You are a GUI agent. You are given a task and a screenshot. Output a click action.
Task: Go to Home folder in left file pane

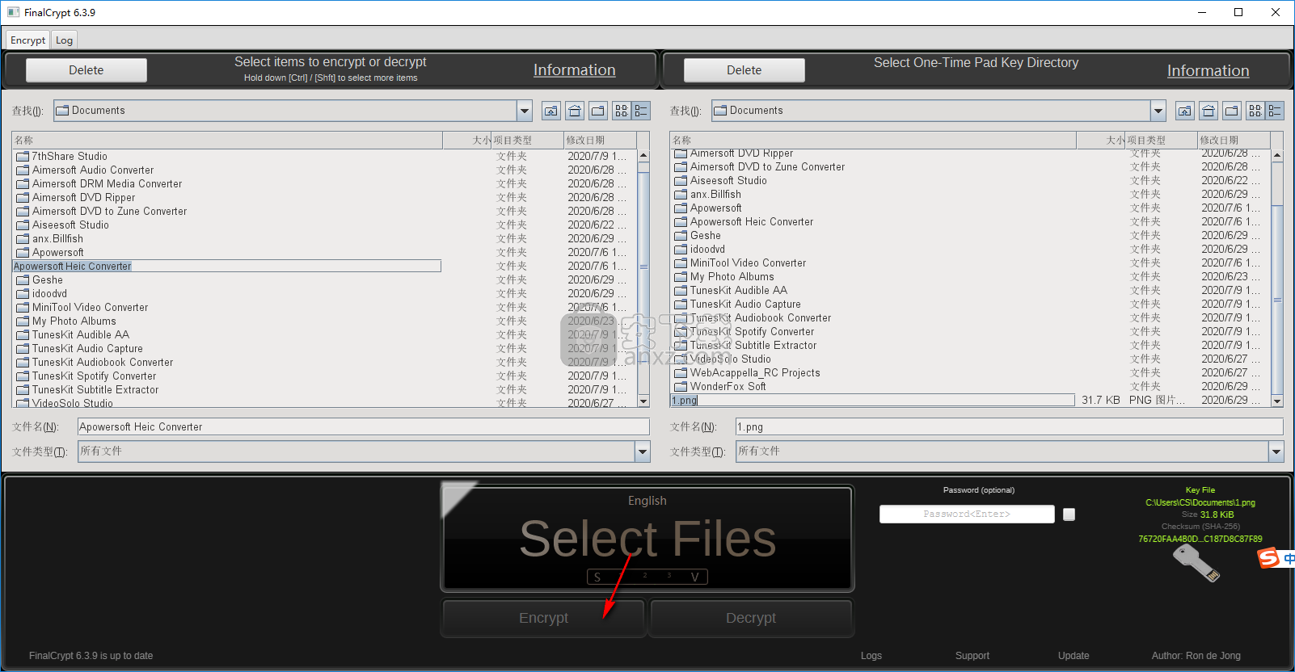[575, 111]
